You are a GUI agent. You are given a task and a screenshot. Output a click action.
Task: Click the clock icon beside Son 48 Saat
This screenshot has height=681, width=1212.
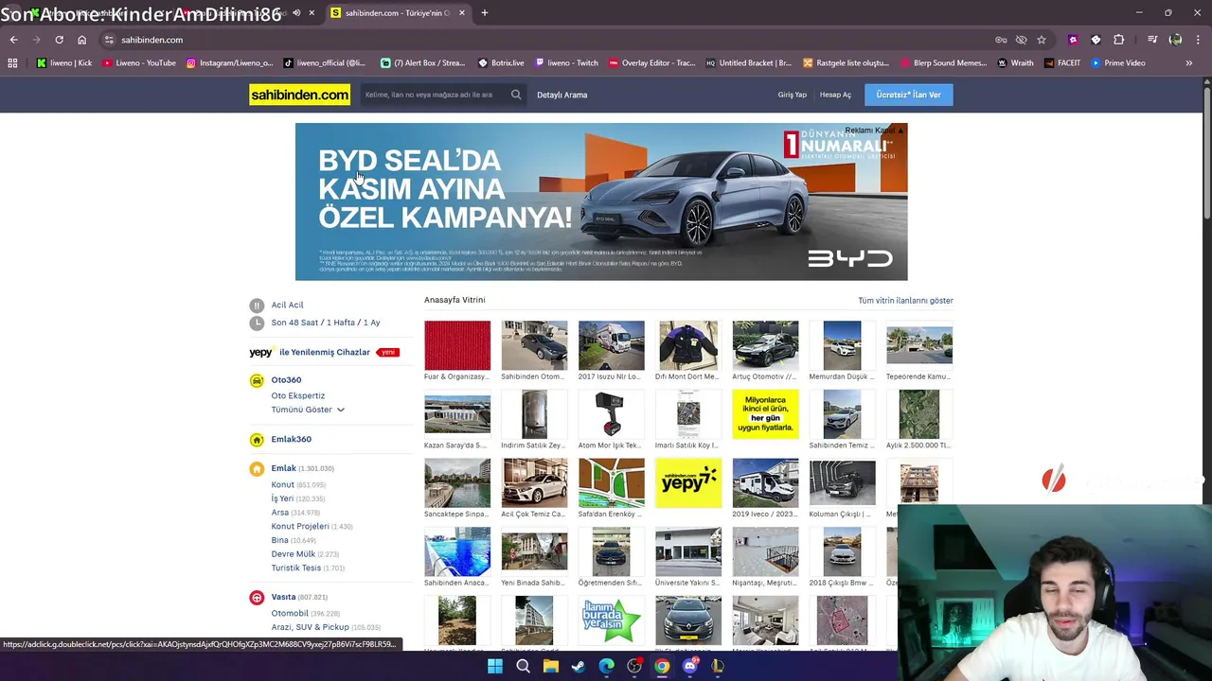tap(257, 323)
